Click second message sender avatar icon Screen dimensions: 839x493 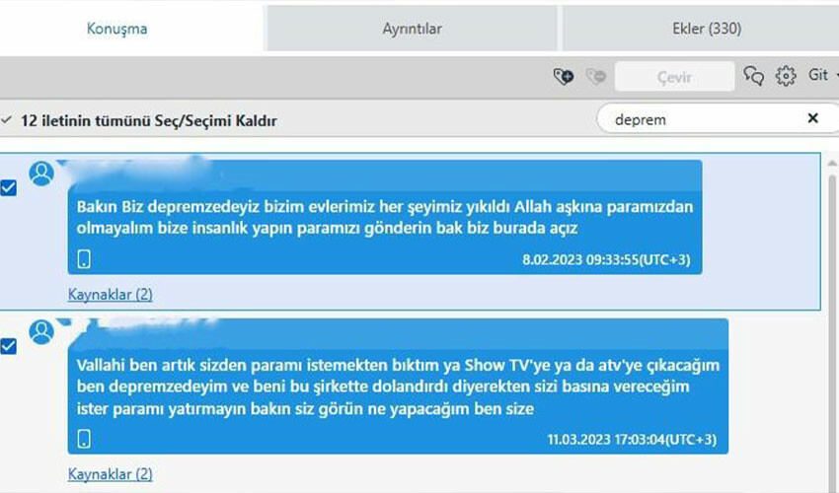point(41,332)
